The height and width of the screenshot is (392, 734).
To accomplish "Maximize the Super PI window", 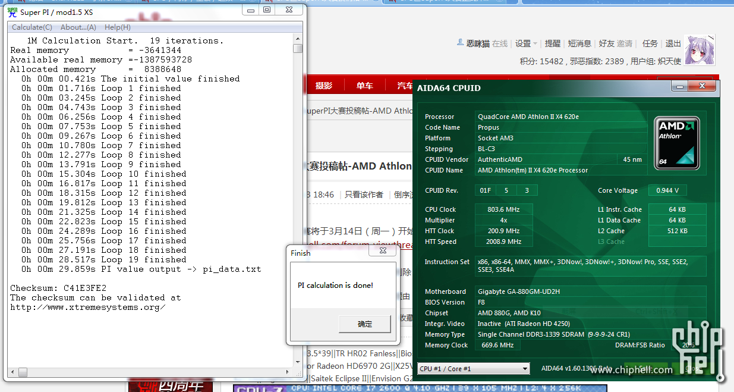I will coord(267,10).
